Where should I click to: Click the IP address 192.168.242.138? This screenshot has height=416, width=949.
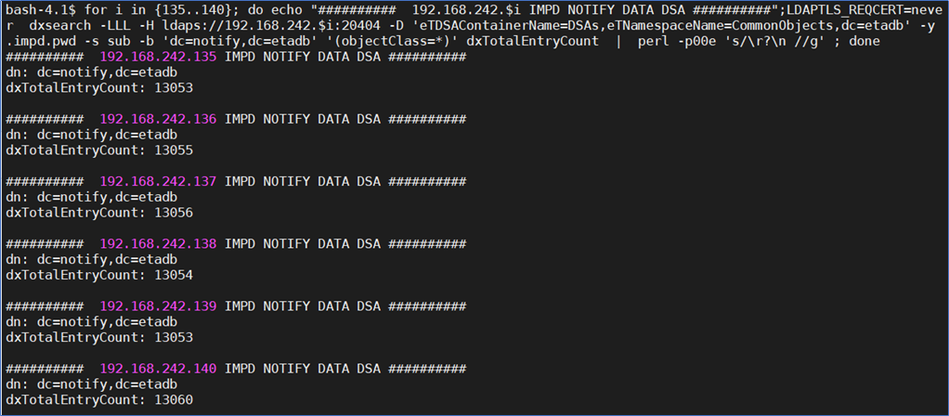pyautogui.click(x=158, y=244)
